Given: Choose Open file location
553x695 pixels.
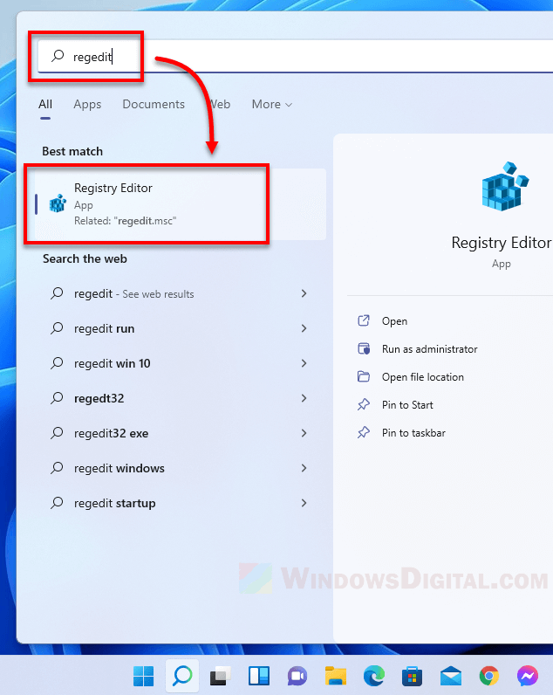Looking at the screenshot, I should pyautogui.click(x=423, y=377).
